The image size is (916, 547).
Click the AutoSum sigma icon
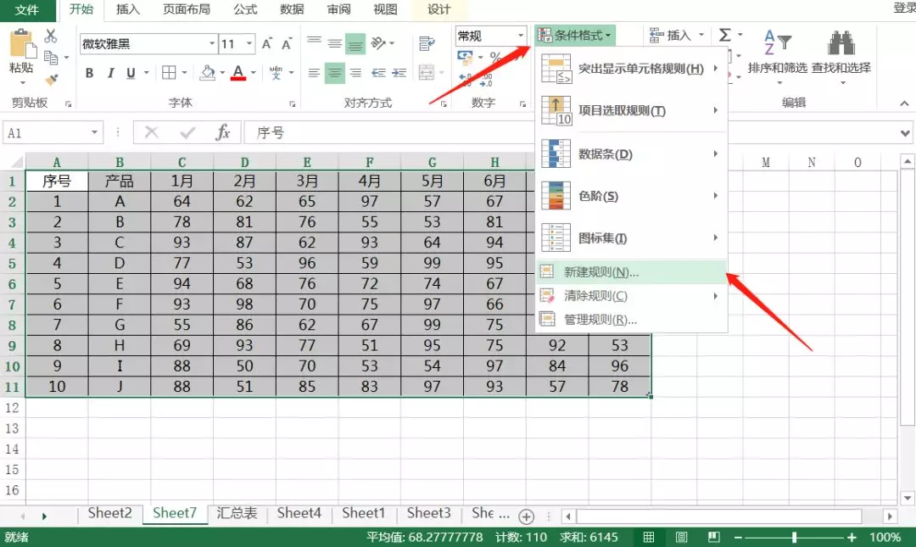point(725,35)
